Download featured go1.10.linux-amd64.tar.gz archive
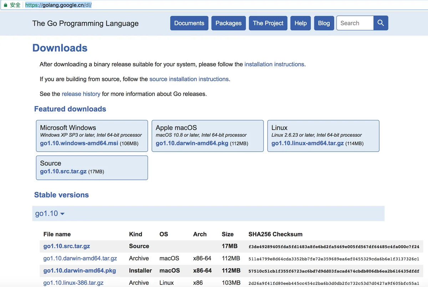This screenshot has height=287, width=428. [x=307, y=143]
